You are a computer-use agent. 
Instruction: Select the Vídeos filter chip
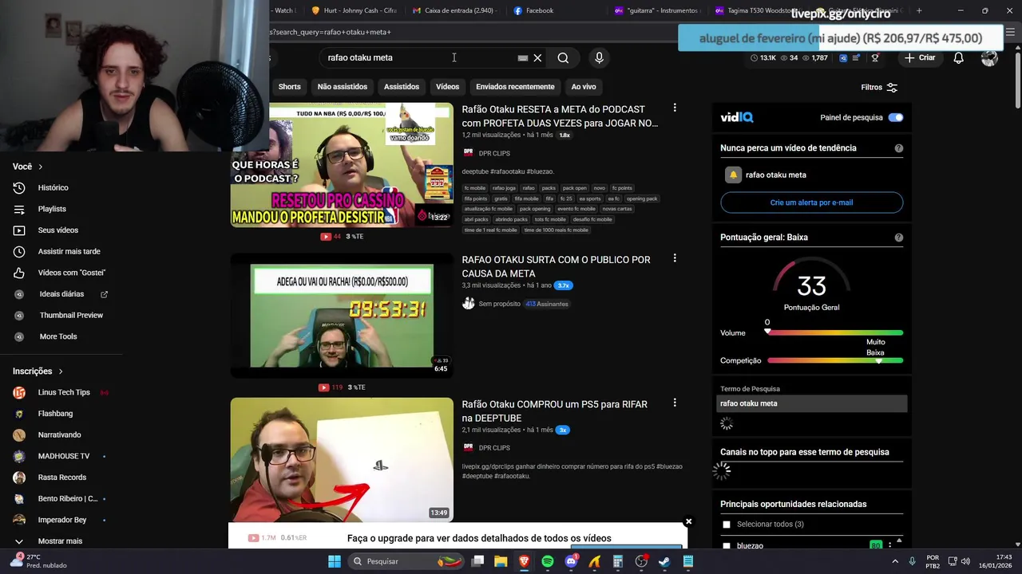(x=447, y=87)
